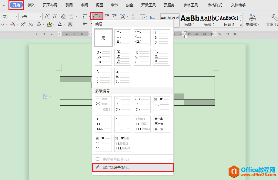Apply subscript X₂ formatting
Viewport: 278px width, 180px height.
click(31, 24)
